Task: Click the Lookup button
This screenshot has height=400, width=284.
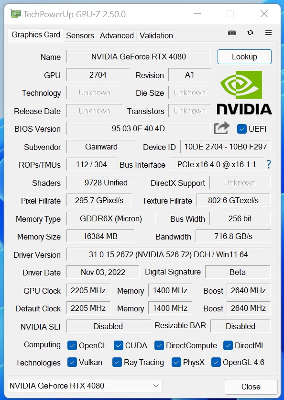Action: [x=244, y=57]
